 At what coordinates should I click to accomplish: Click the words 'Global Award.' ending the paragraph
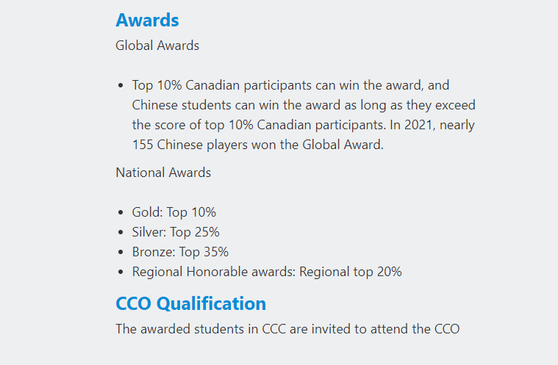[x=343, y=145]
